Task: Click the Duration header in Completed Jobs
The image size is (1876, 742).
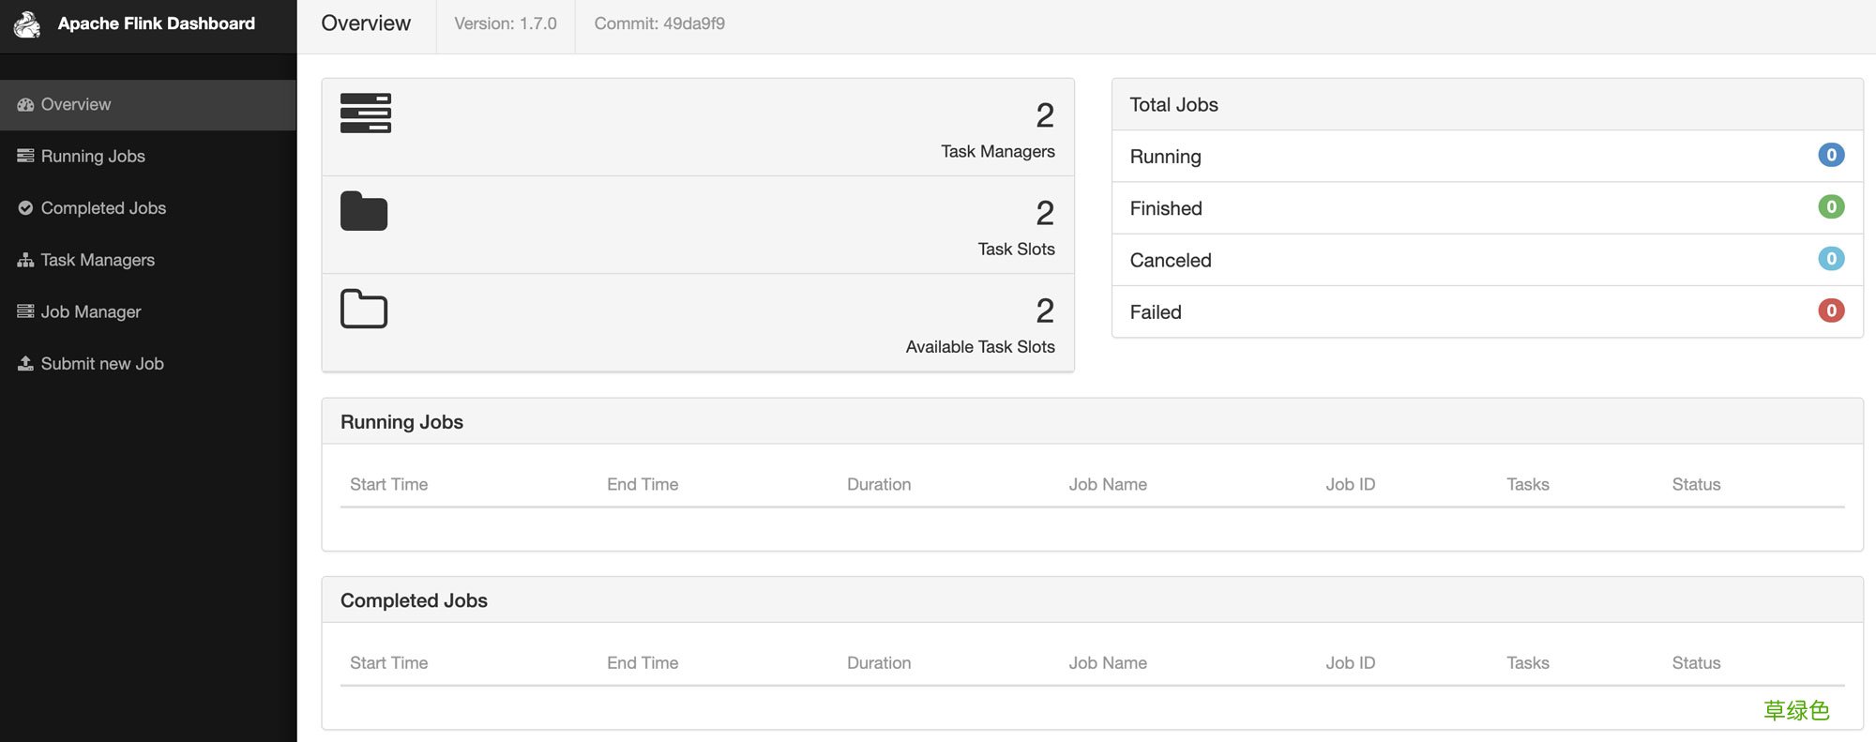Action: 878,662
